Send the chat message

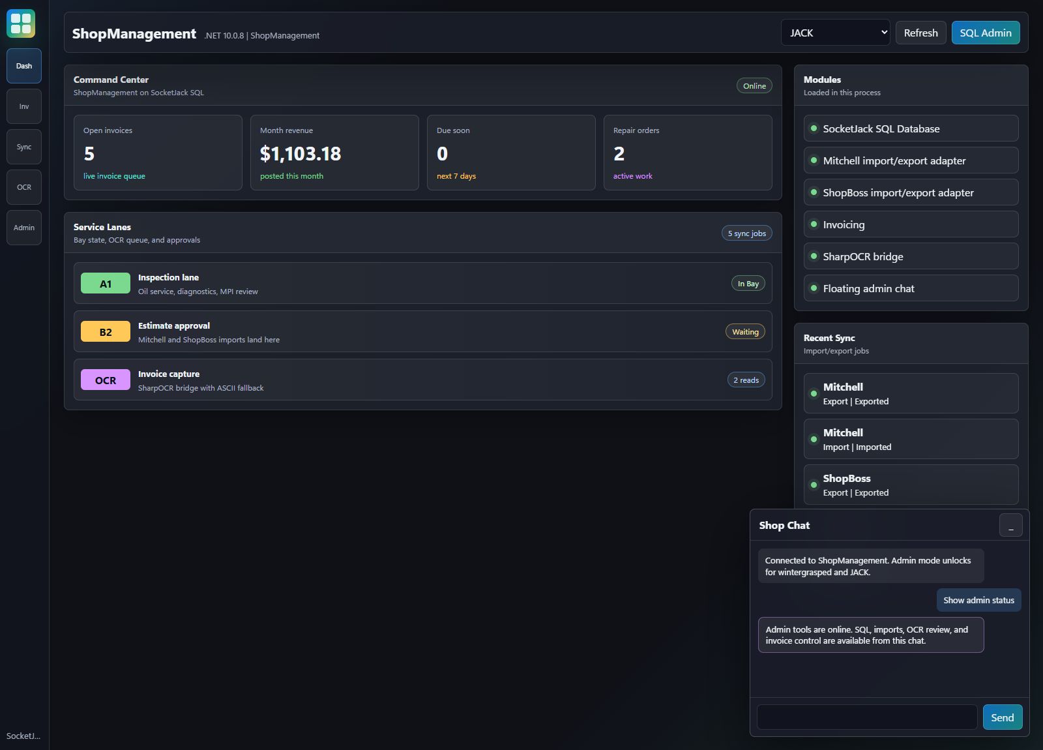(1003, 717)
